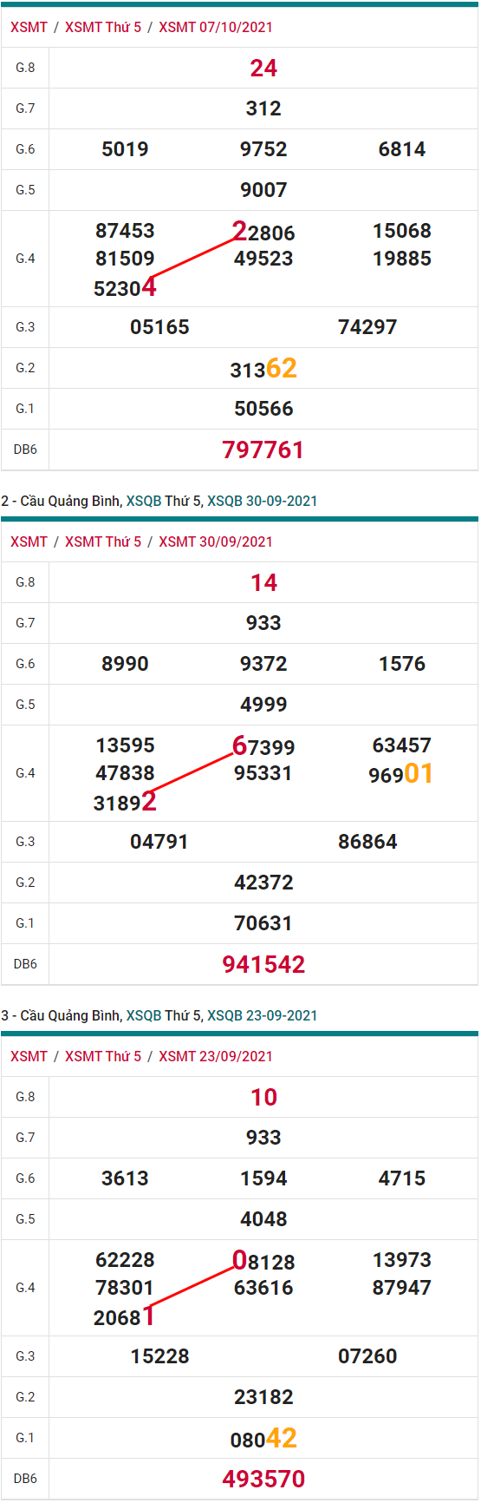Open the XSQB 30-09-2021 link
The width and height of the screenshot is (481, 1503).
coord(262,501)
